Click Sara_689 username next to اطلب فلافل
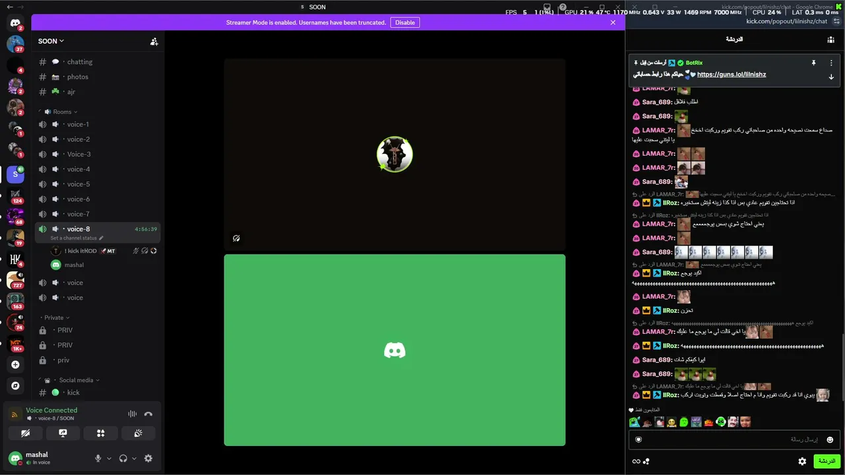845x475 pixels. click(656, 102)
